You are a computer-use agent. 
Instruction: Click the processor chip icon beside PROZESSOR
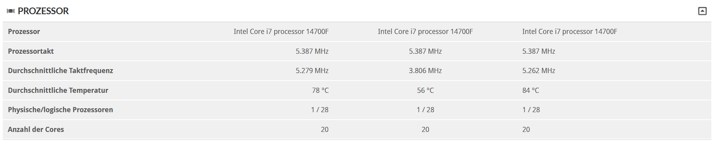pyautogui.click(x=11, y=11)
